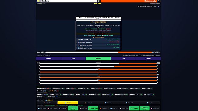The height and width of the screenshot is (111, 198).
Task: Enable the Target Man tactic
Action: tap(155, 108)
